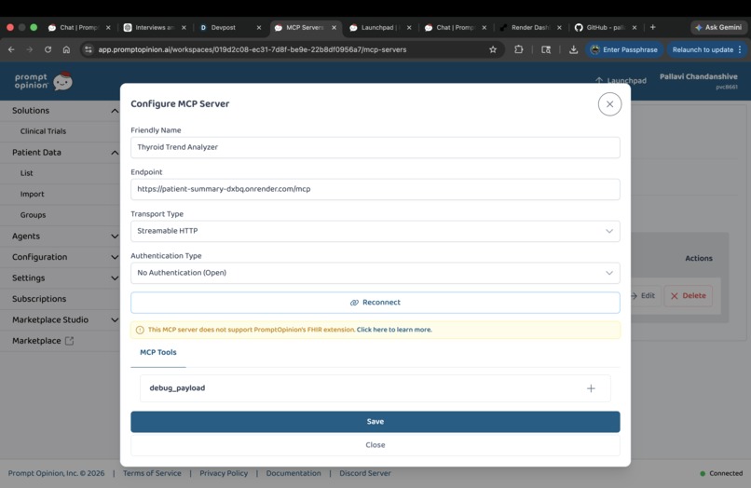Click the Close button below Save

pos(375,445)
